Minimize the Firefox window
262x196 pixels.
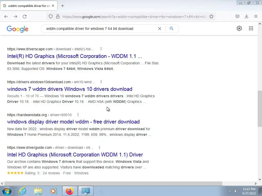[x=241, y=3]
